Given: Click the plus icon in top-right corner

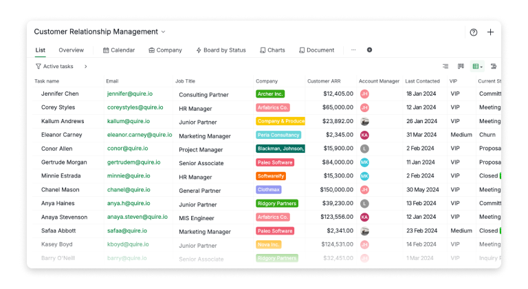Looking at the screenshot, I should coord(490,32).
